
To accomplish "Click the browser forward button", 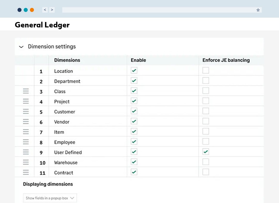I will pyautogui.click(x=52, y=10).
